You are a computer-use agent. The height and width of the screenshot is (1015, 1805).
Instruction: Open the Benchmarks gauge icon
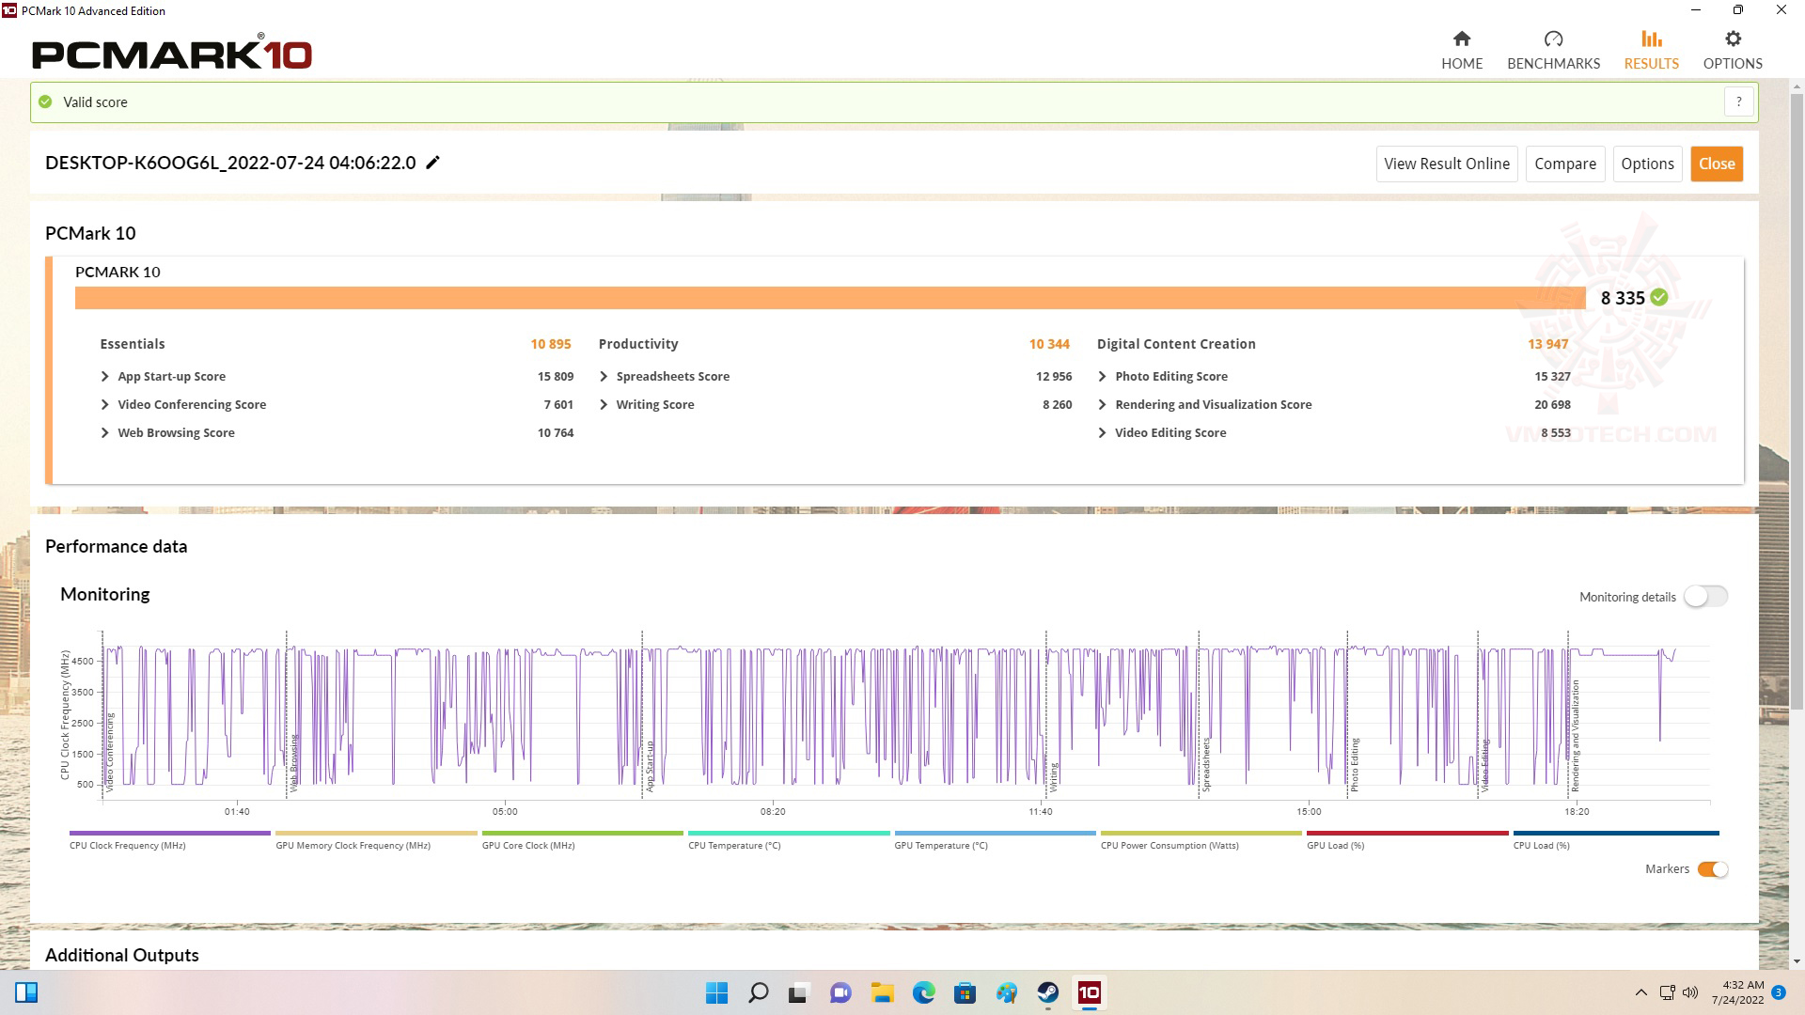point(1552,39)
